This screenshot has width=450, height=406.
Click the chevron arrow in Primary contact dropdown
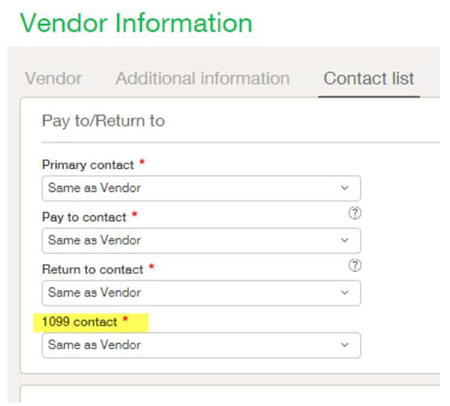coord(345,188)
